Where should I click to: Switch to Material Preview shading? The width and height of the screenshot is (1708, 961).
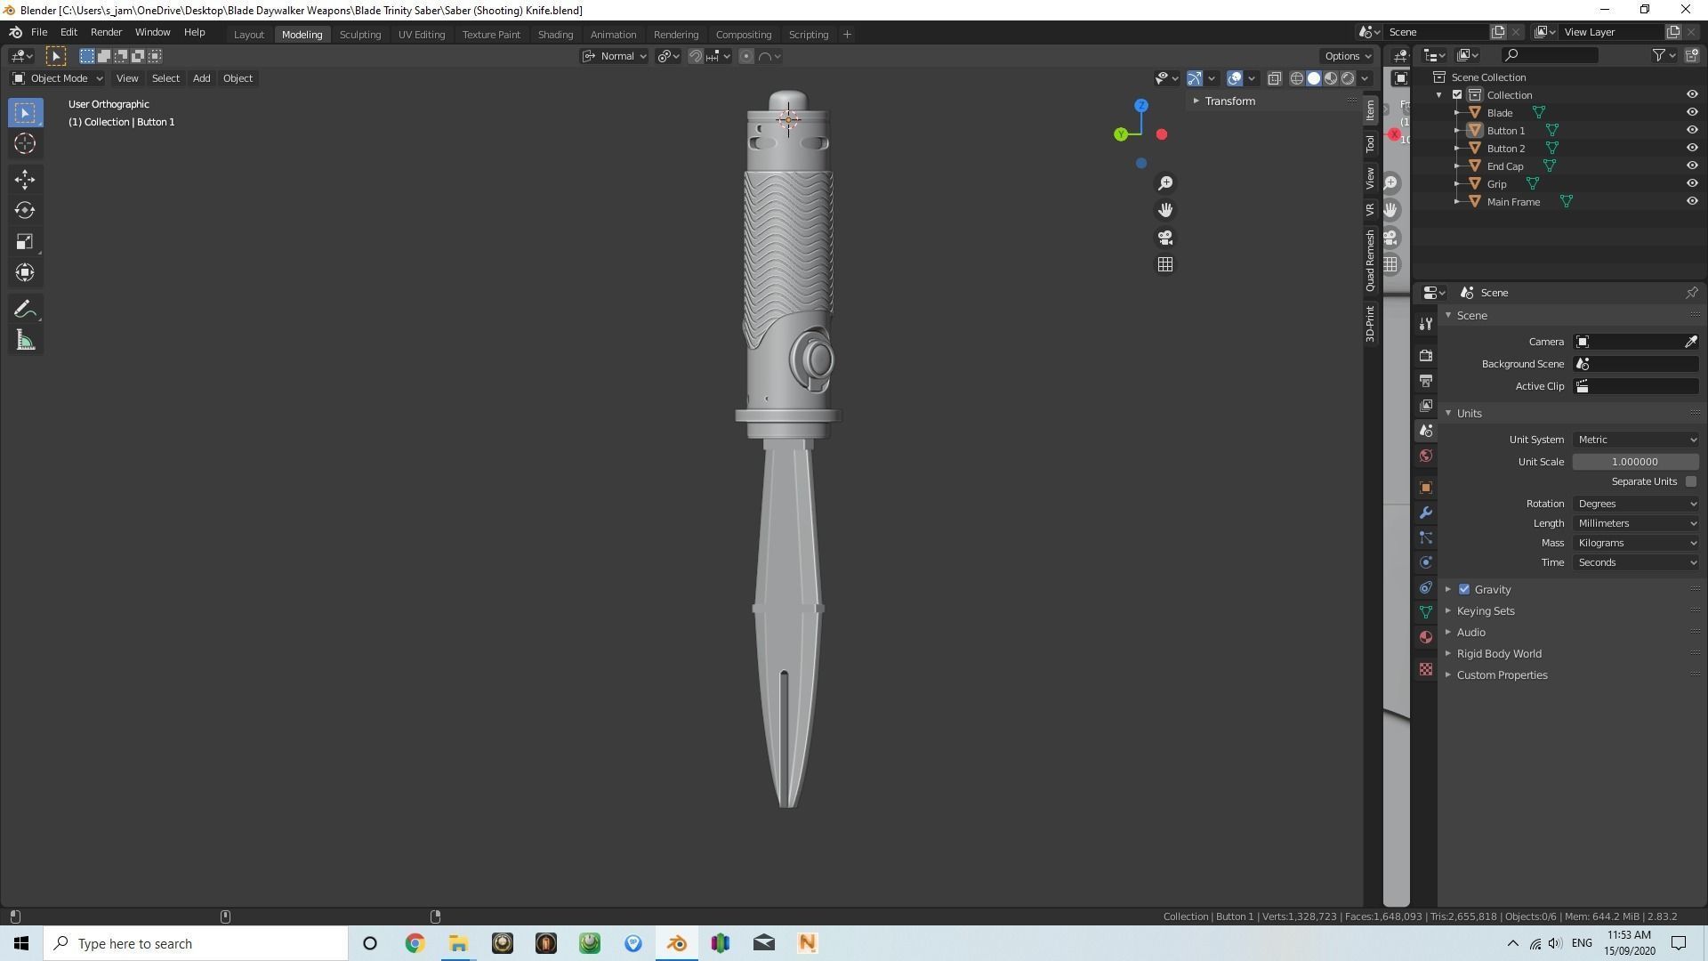pyautogui.click(x=1331, y=78)
